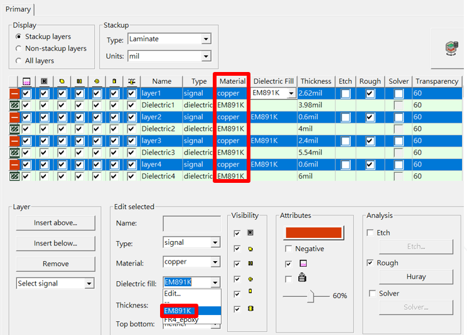This screenshot has width=467, height=335.
Task: Click the yellow polygon column header icon
Action: point(62,81)
